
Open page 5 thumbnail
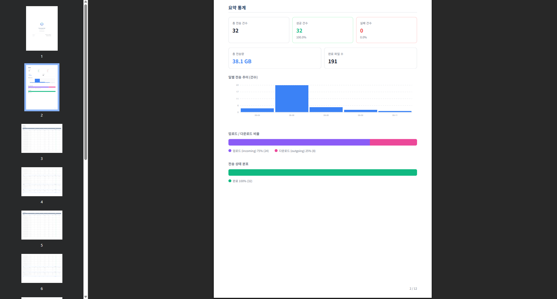(x=42, y=225)
